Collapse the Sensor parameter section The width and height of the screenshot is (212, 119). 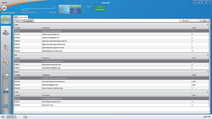(x=208, y=72)
